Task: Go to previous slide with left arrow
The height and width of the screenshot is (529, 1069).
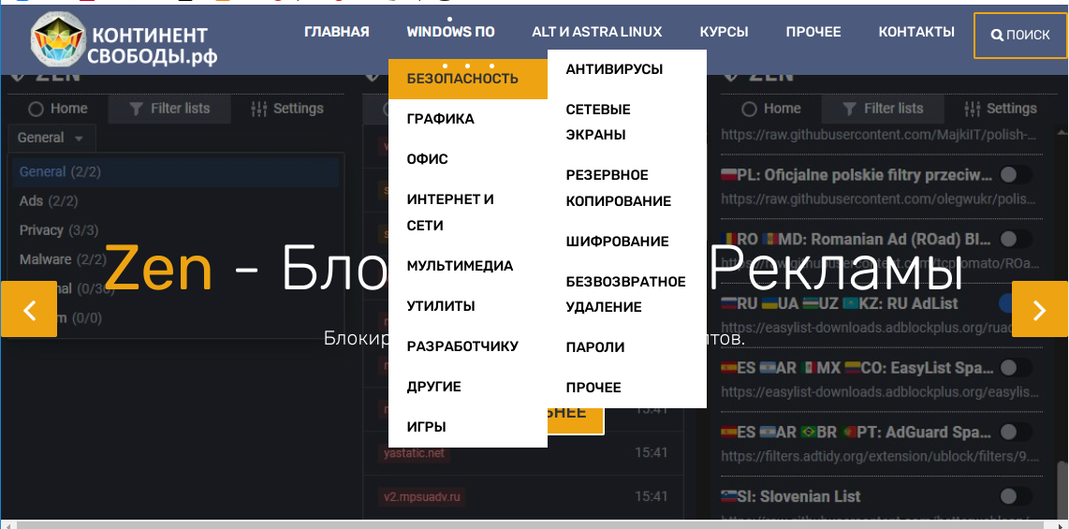Action: coord(29,309)
